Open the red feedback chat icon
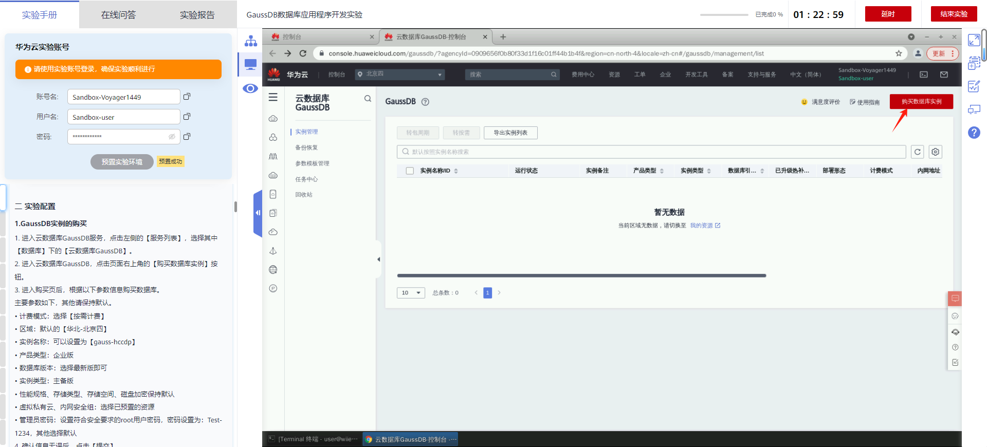Screen dimensions: 987x447 point(955,299)
